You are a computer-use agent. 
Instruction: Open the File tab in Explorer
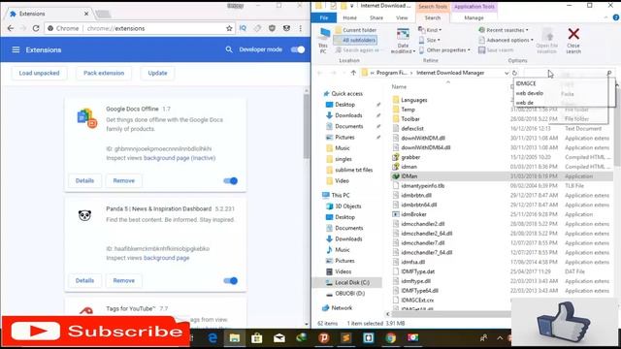pyautogui.click(x=324, y=17)
